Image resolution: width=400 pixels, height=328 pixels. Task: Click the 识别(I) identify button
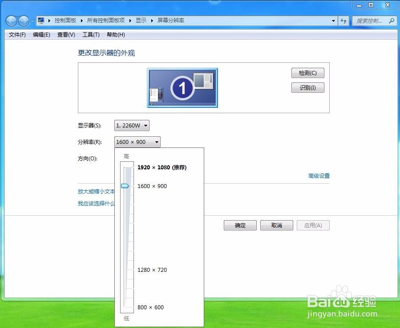click(x=307, y=88)
